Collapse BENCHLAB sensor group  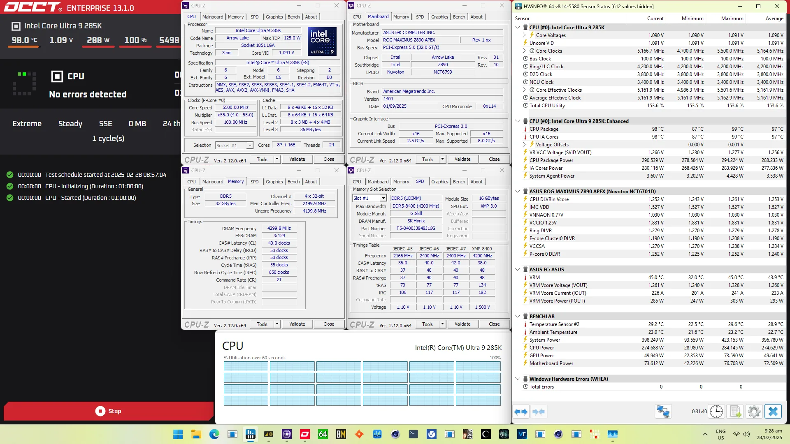518,317
